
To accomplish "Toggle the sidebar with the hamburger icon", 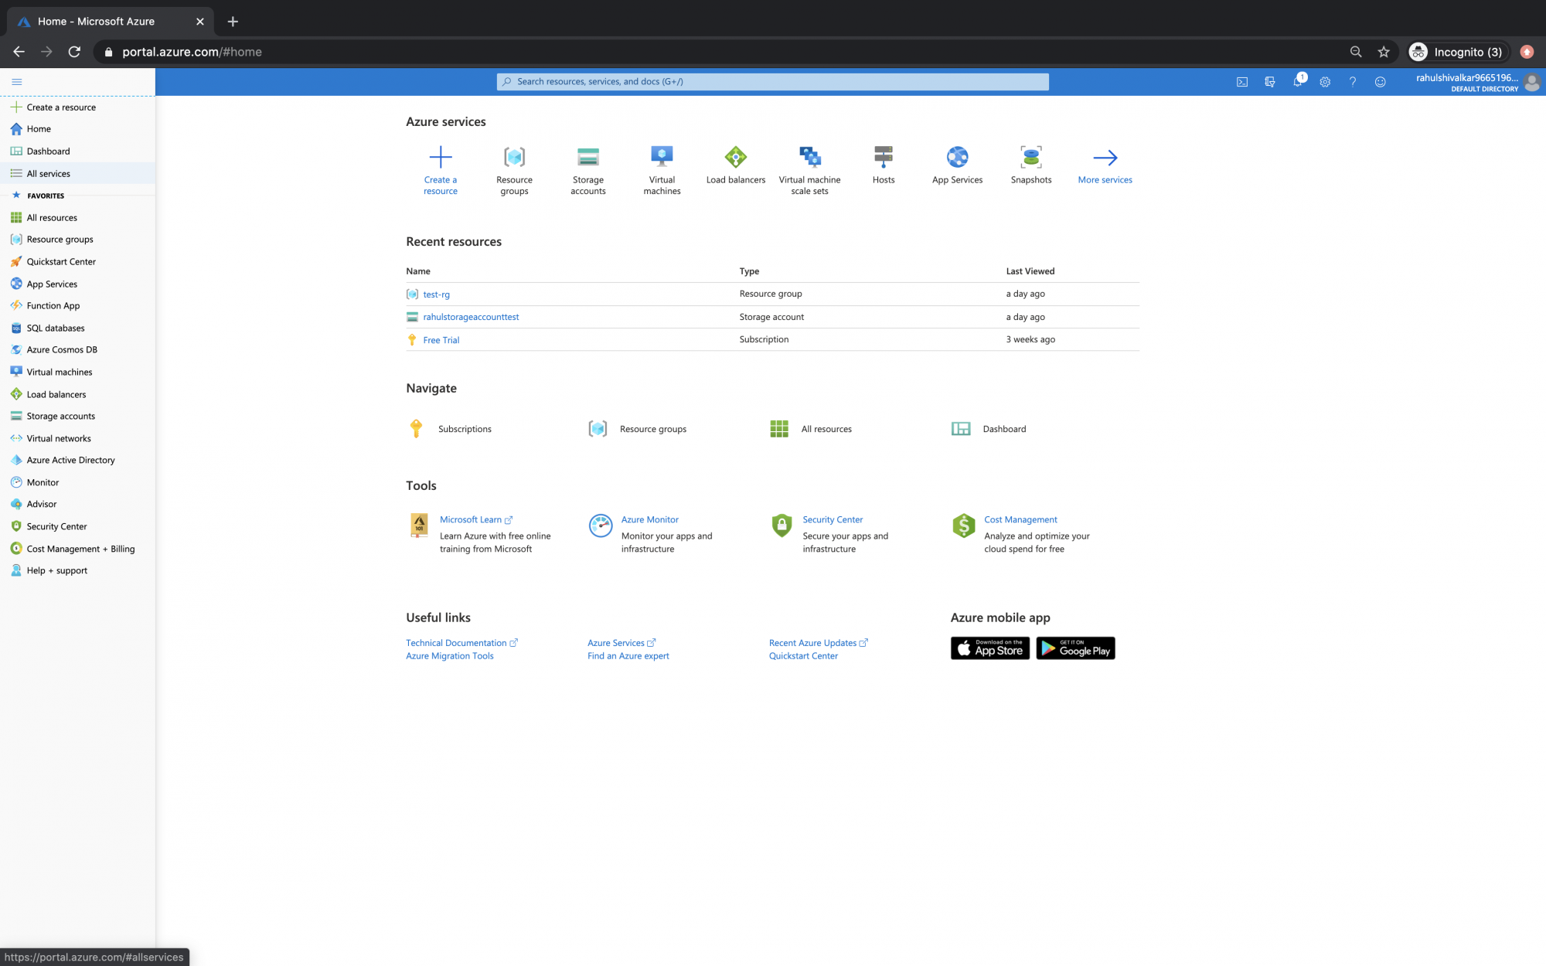I will tap(16, 81).
